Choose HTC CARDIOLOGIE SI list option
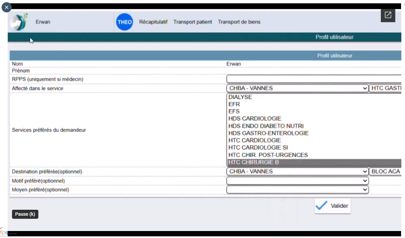 (x=258, y=148)
